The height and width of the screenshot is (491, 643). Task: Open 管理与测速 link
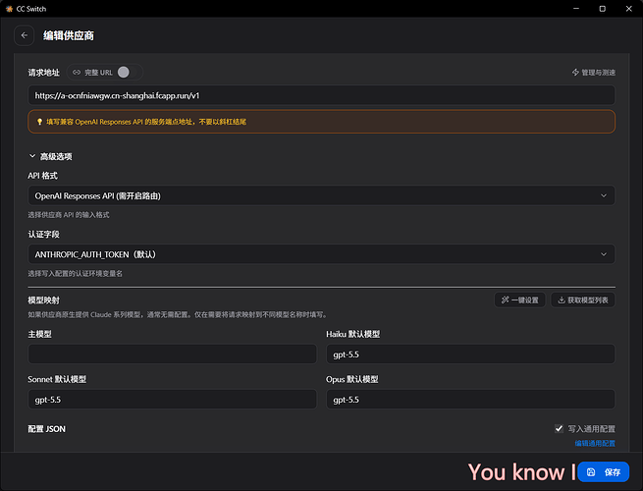click(593, 73)
